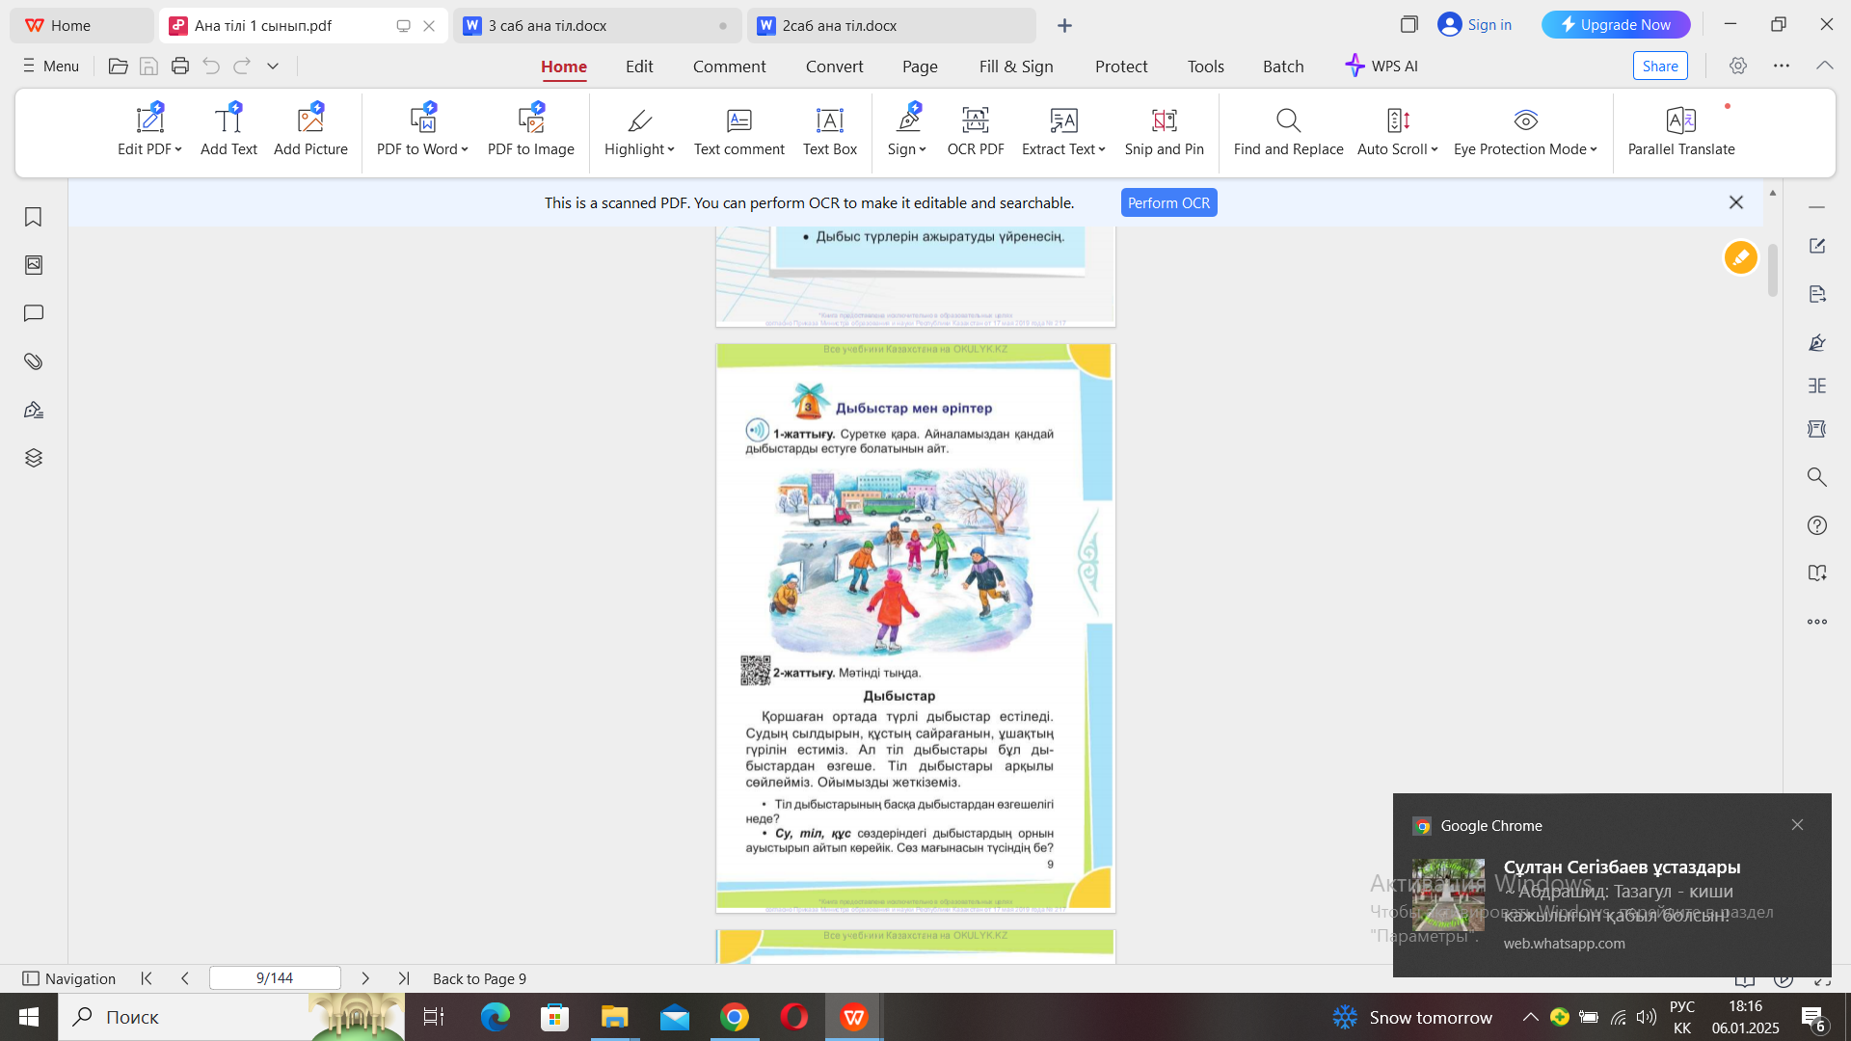This screenshot has height=1041, width=1851.
Task: Switch to the Comment tab
Action: pyautogui.click(x=729, y=67)
